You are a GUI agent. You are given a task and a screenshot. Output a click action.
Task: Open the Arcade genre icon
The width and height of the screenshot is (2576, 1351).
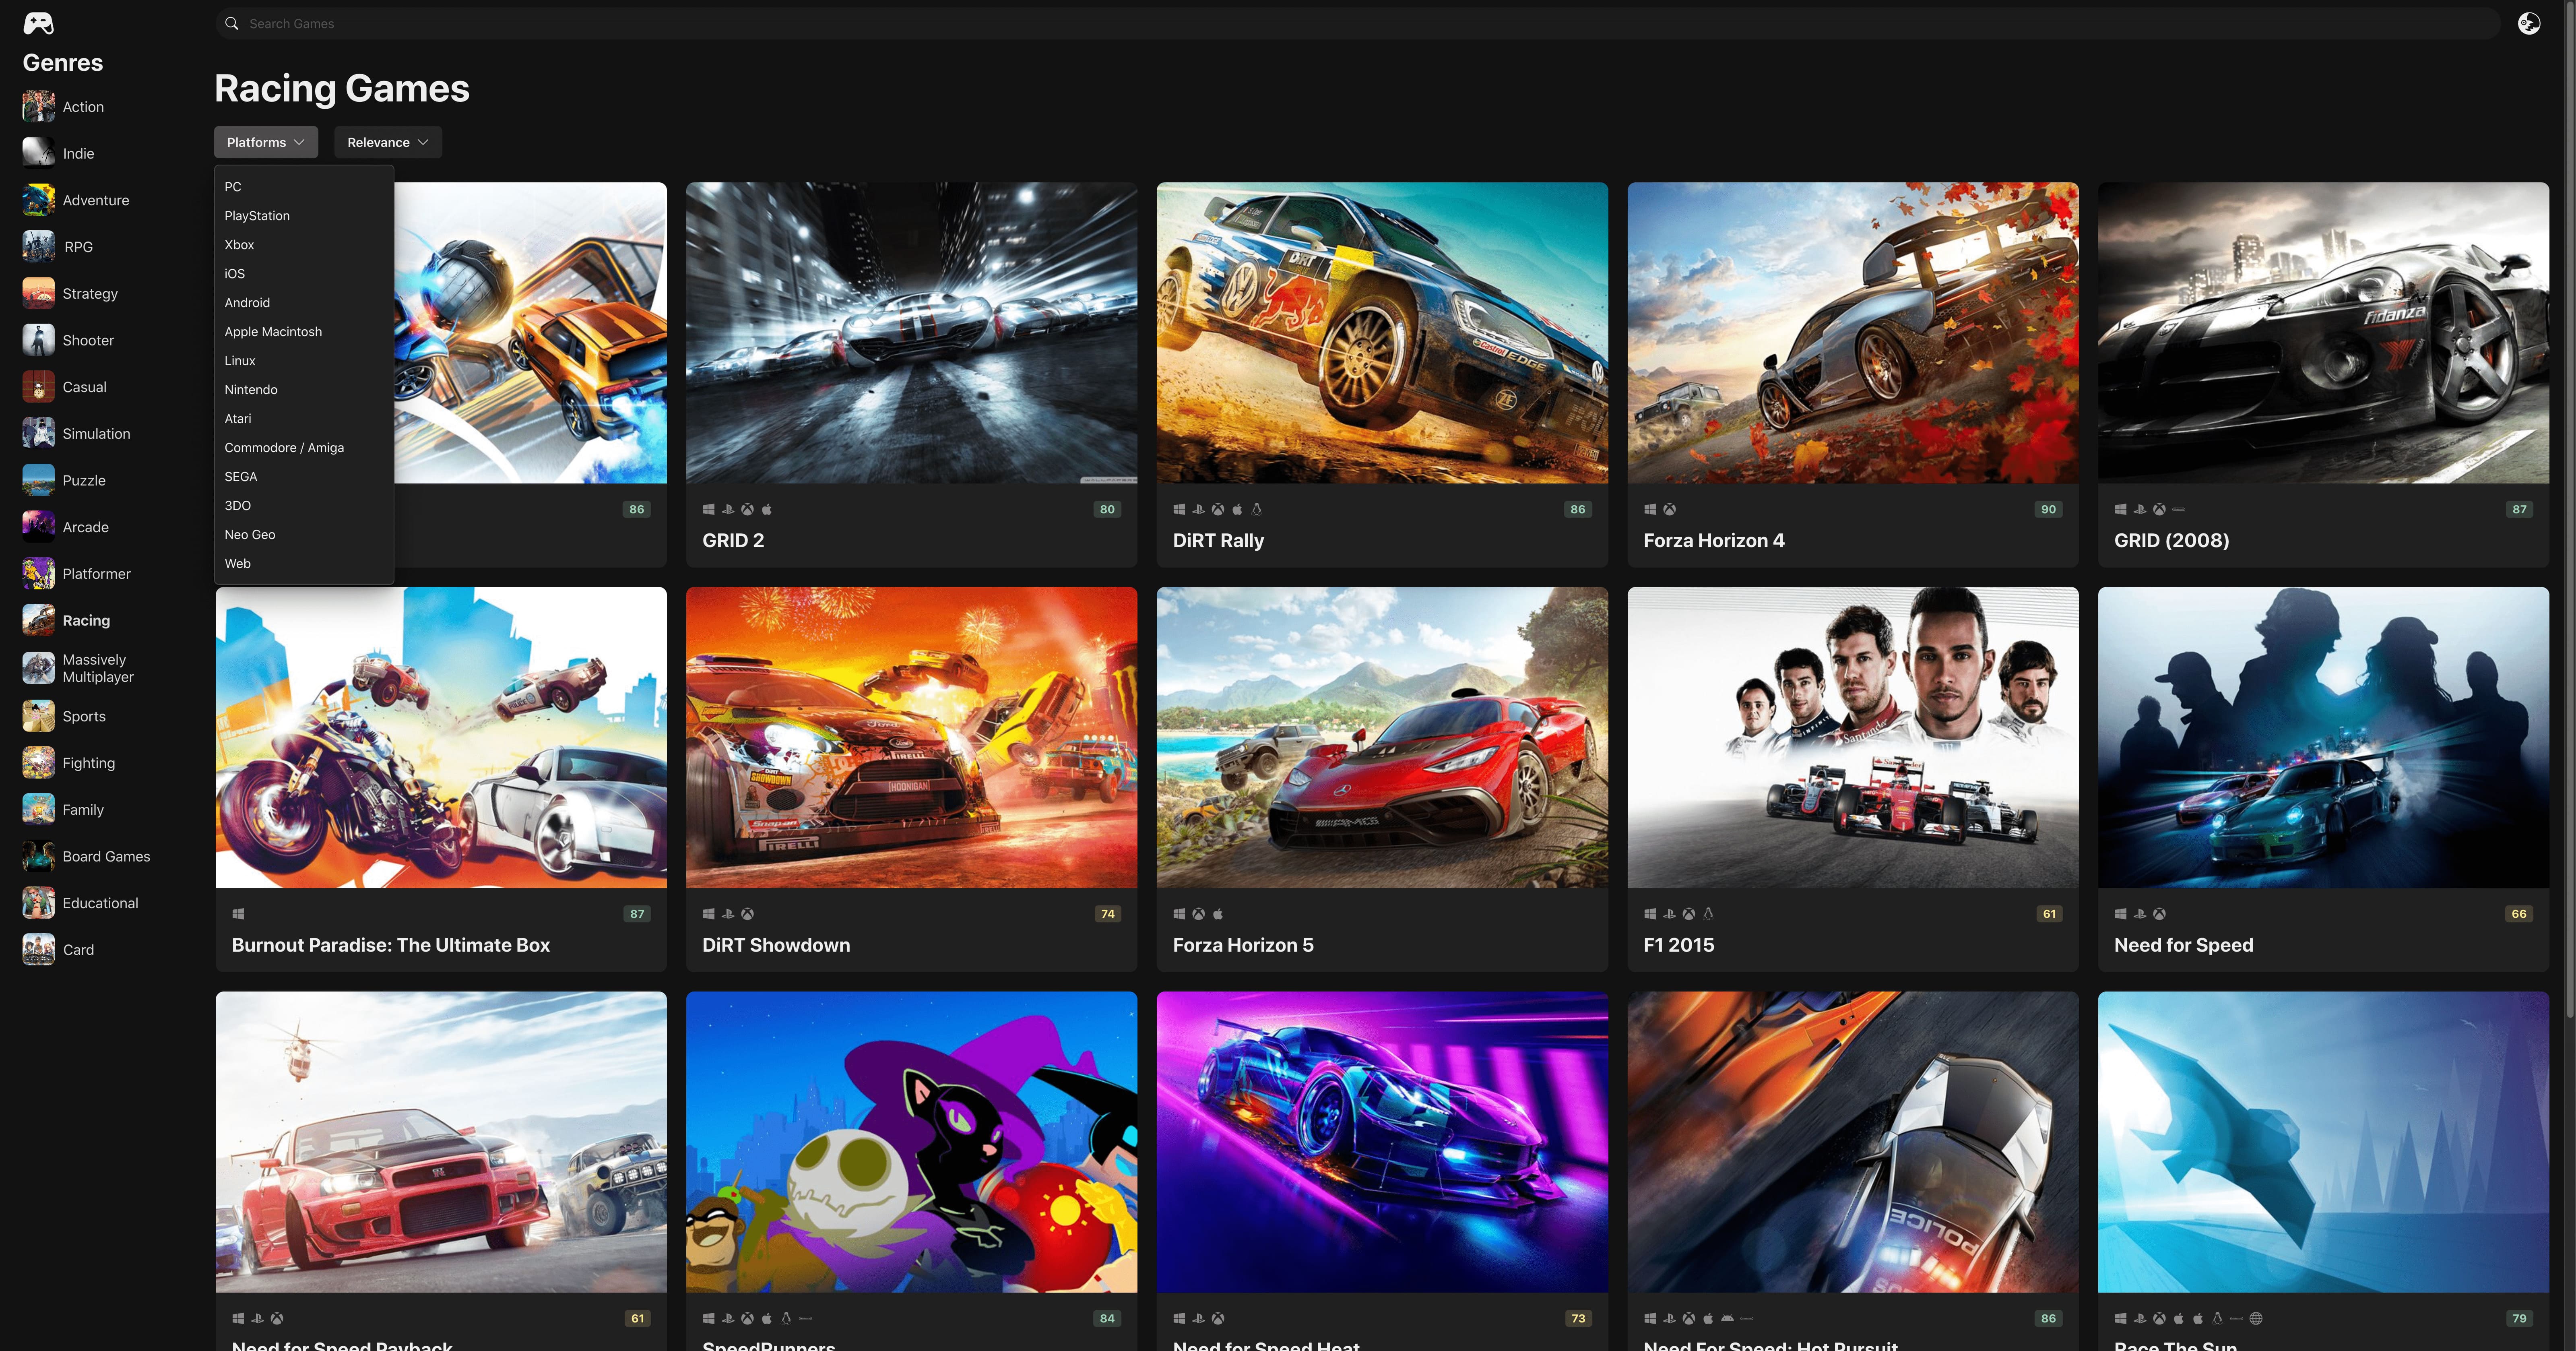(39, 527)
